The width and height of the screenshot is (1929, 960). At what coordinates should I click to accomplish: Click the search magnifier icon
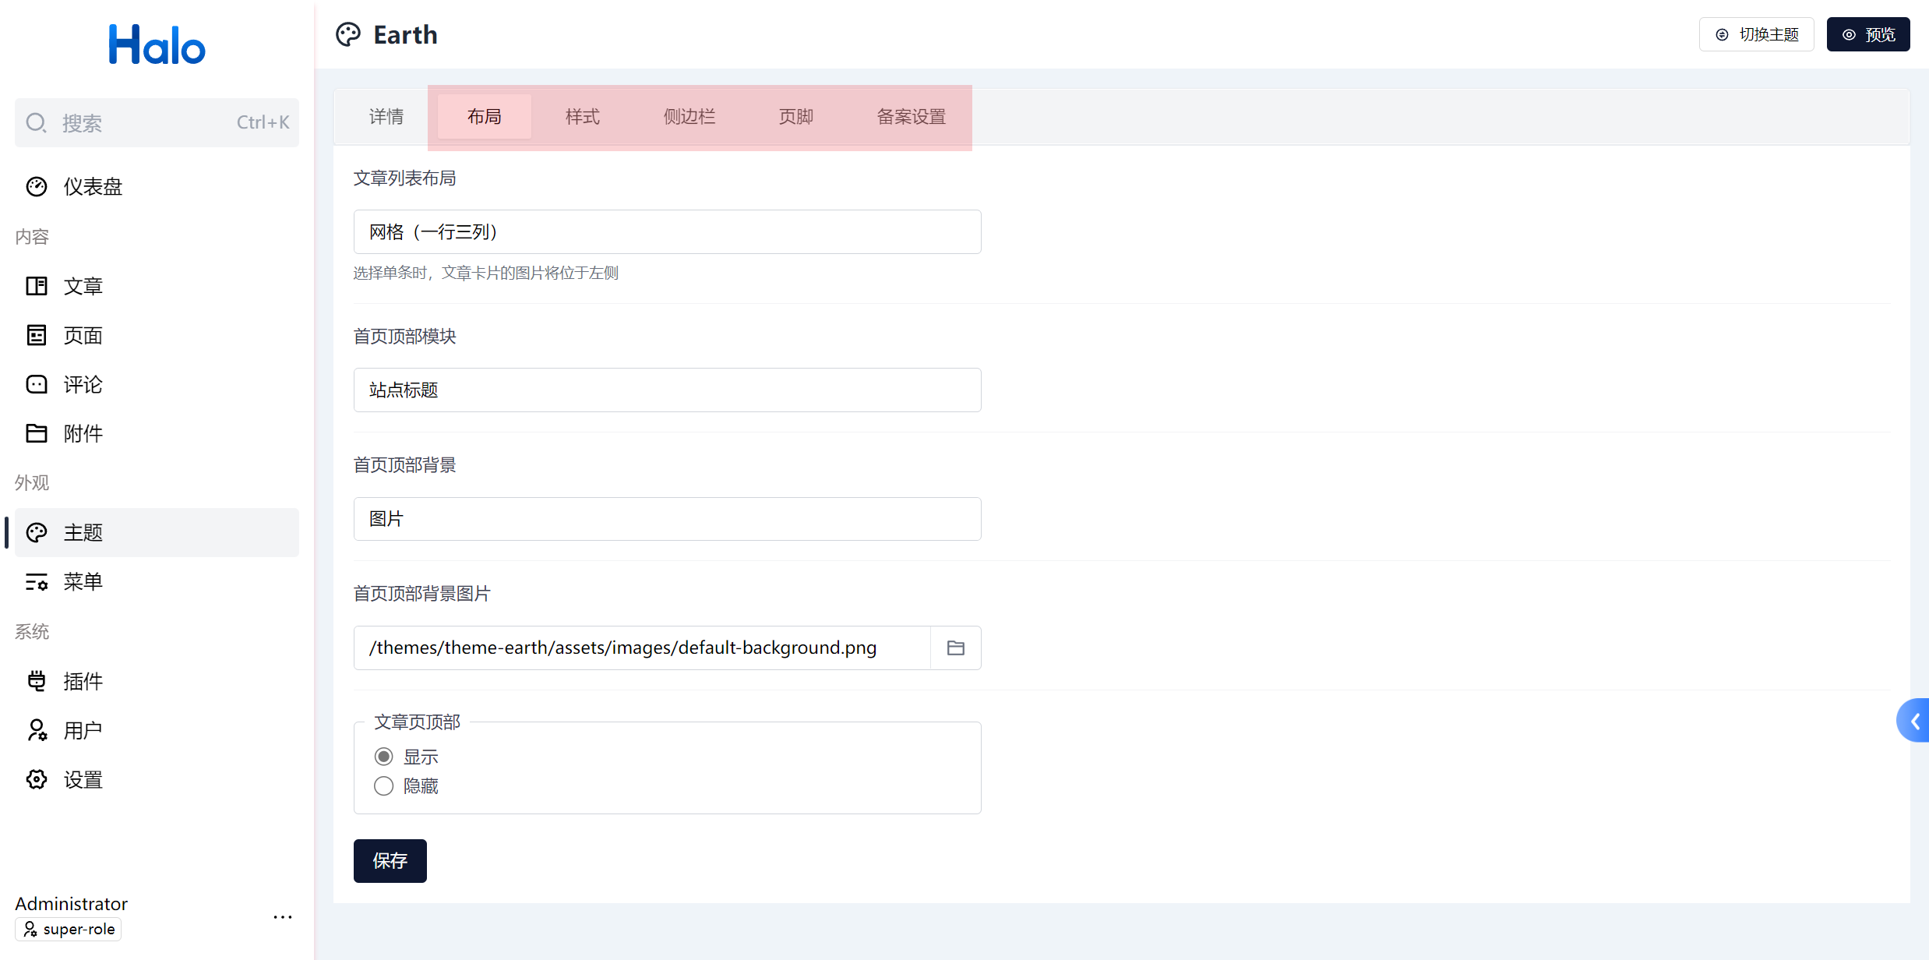pos(36,123)
